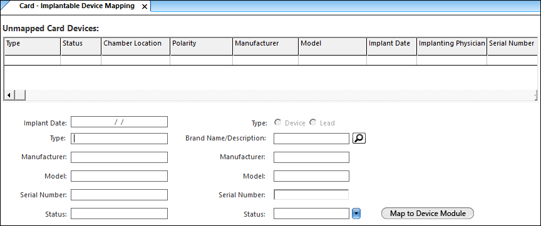Click the grid's left scroll arrow
The image size is (541, 226).
click(9, 95)
